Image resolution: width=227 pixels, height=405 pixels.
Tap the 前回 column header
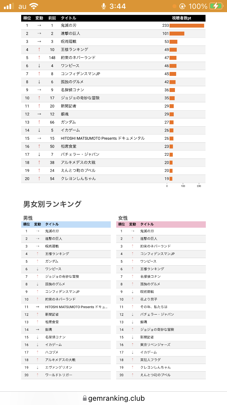[x=52, y=18]
